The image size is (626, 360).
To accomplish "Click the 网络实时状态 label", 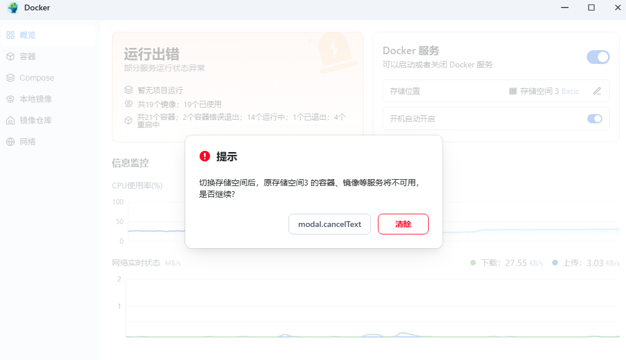I will (136, 263).
